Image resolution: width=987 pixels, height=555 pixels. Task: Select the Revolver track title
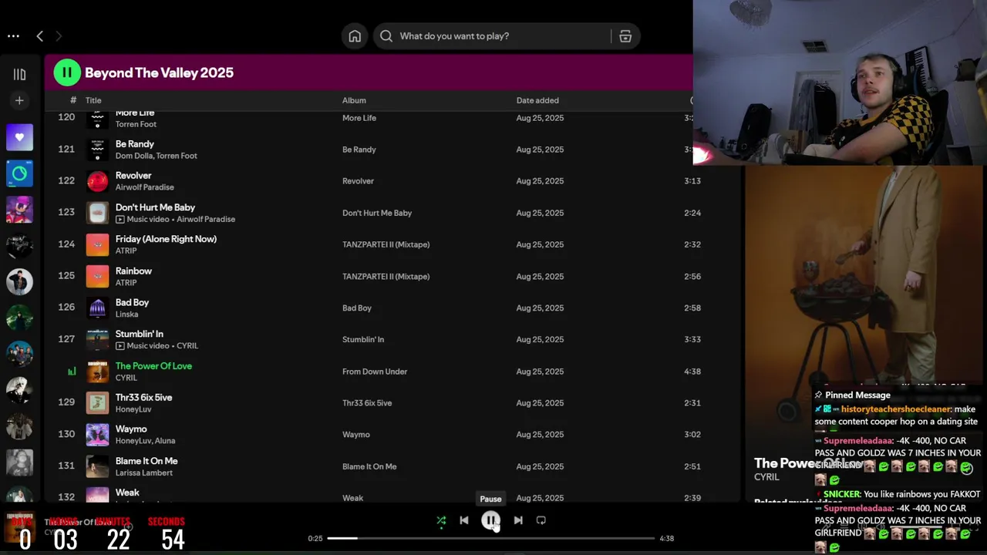tap(133, 176)
